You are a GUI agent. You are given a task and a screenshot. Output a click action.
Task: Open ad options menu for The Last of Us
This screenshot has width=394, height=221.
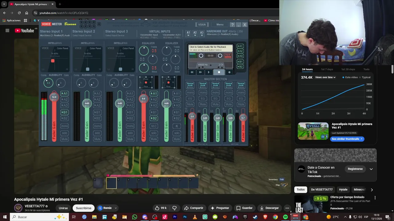375,198
